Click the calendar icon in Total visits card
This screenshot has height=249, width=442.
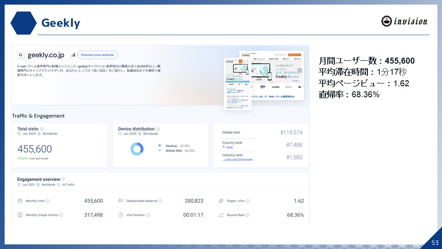[x=19, y=134]
